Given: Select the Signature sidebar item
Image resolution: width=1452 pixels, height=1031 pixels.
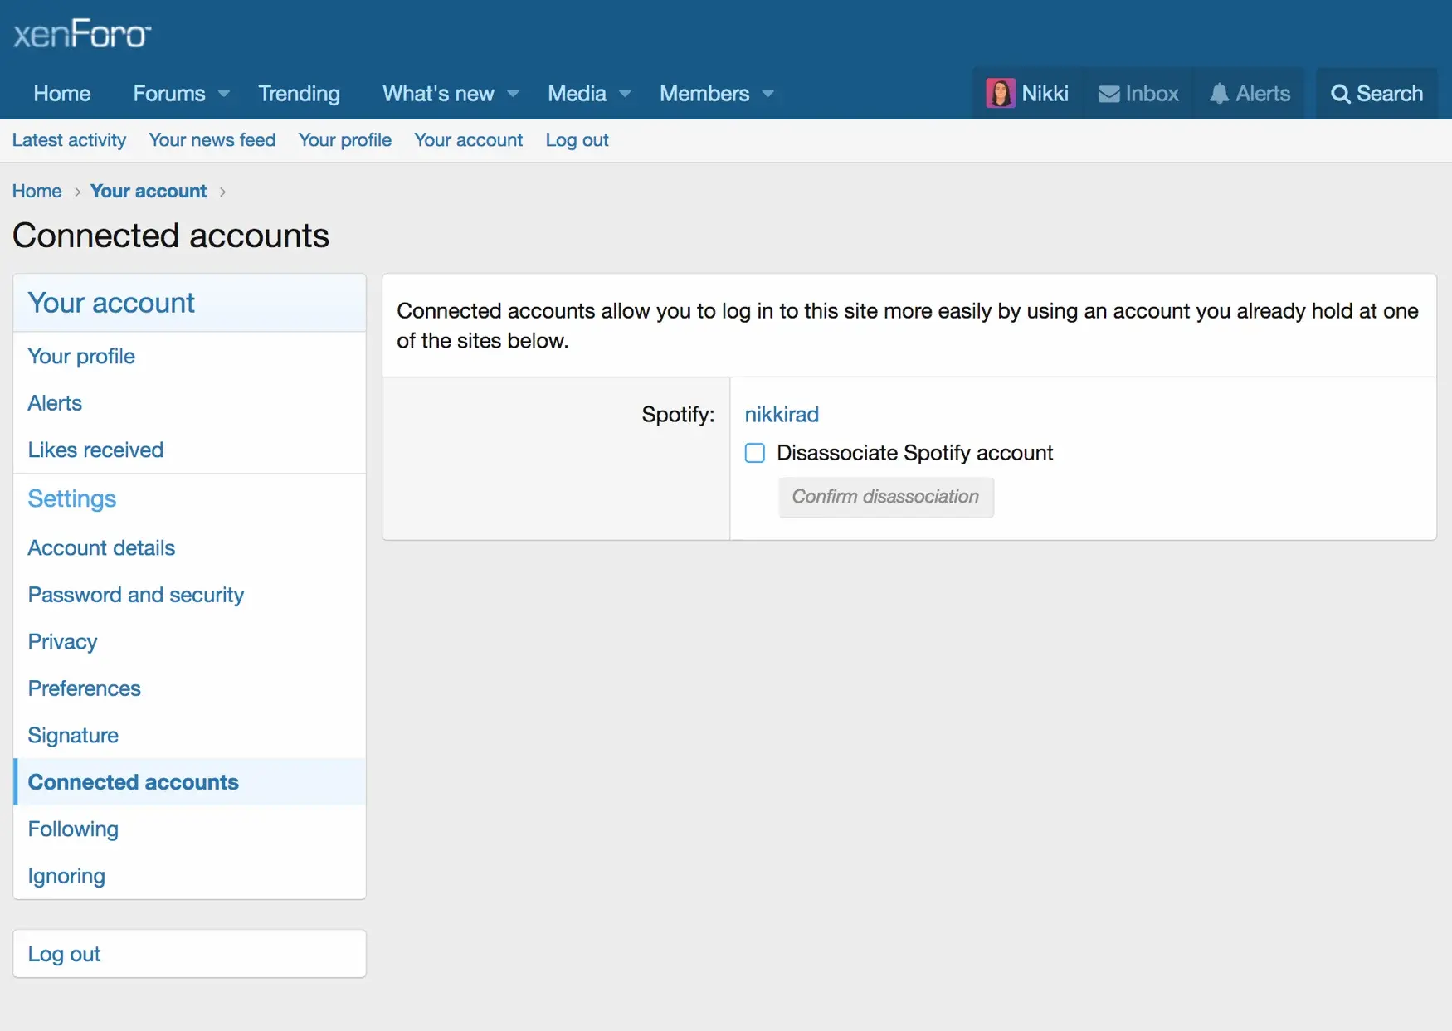Looking at the screenshot, I should point(73,735).
